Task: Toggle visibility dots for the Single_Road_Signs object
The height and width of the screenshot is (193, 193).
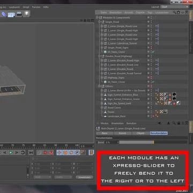Action: click(151, 48)
